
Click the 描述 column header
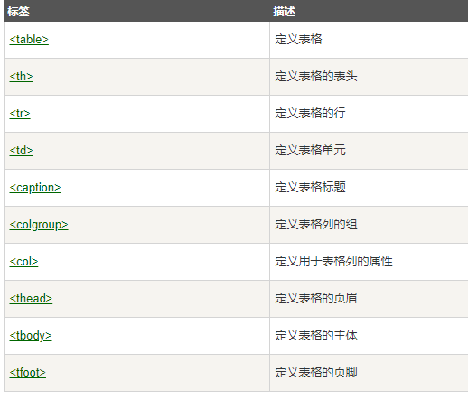pos(284,12)
